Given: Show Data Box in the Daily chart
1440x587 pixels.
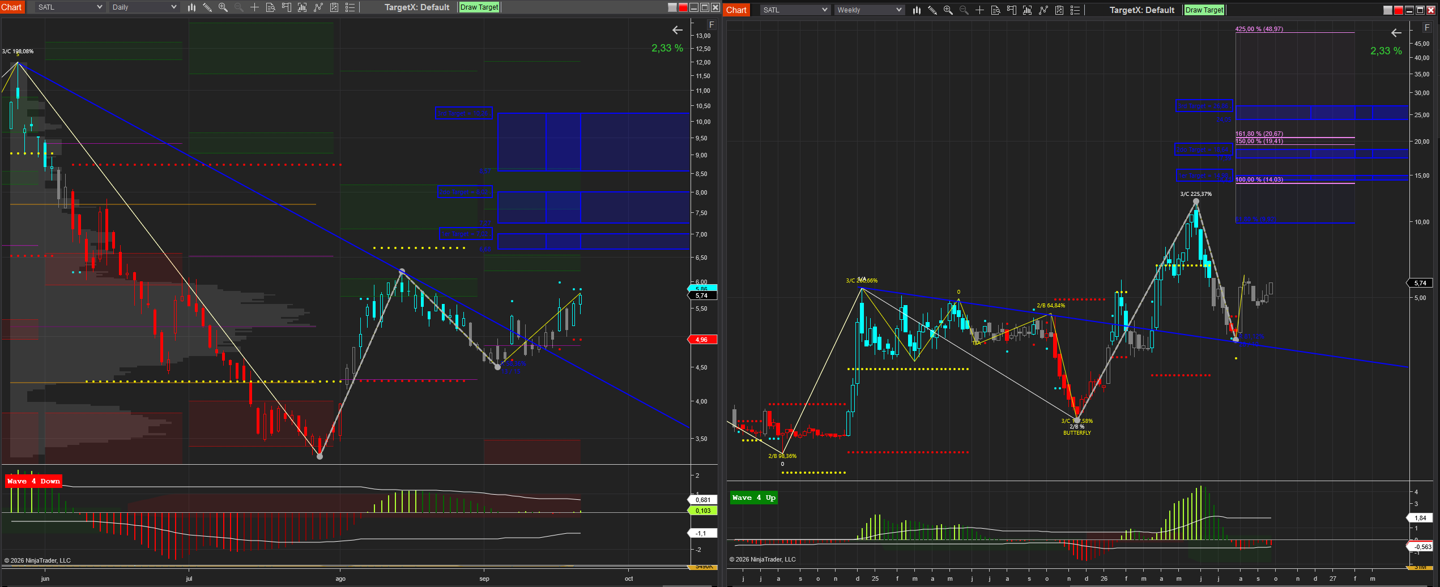Looking at the screenshot, I should 270,7.
